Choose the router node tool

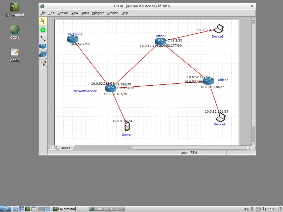pyautogui.click(x=43, y=46)
